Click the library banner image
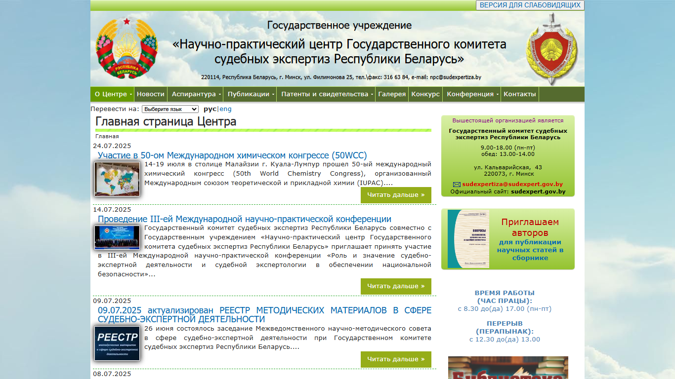The image size is (675, 379). click(508, 368)
